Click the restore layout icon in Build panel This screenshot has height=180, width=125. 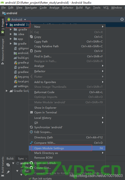tap(8, 165)
